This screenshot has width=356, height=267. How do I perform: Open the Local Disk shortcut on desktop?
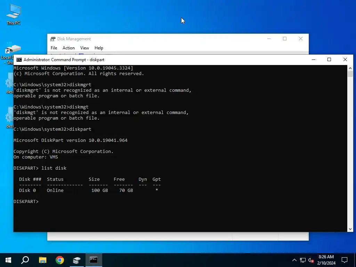pos(11,54)
